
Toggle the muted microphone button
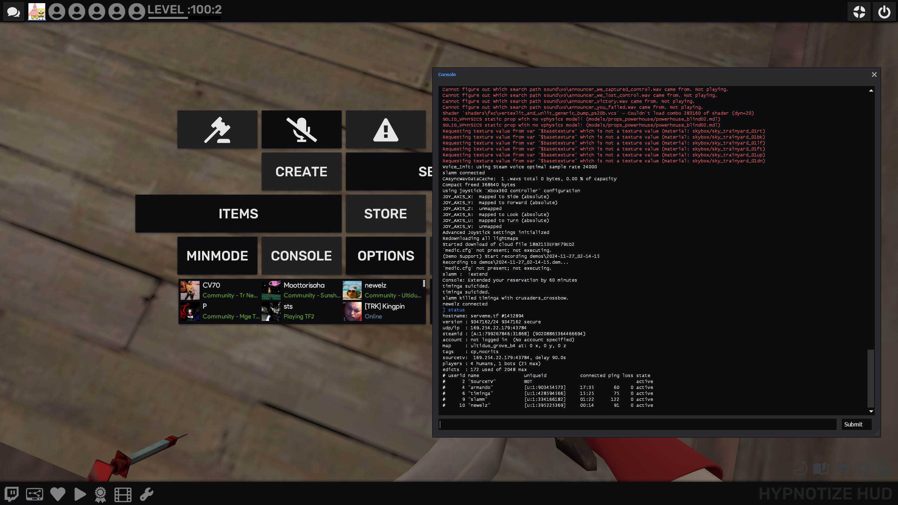[x=301, y=129]
